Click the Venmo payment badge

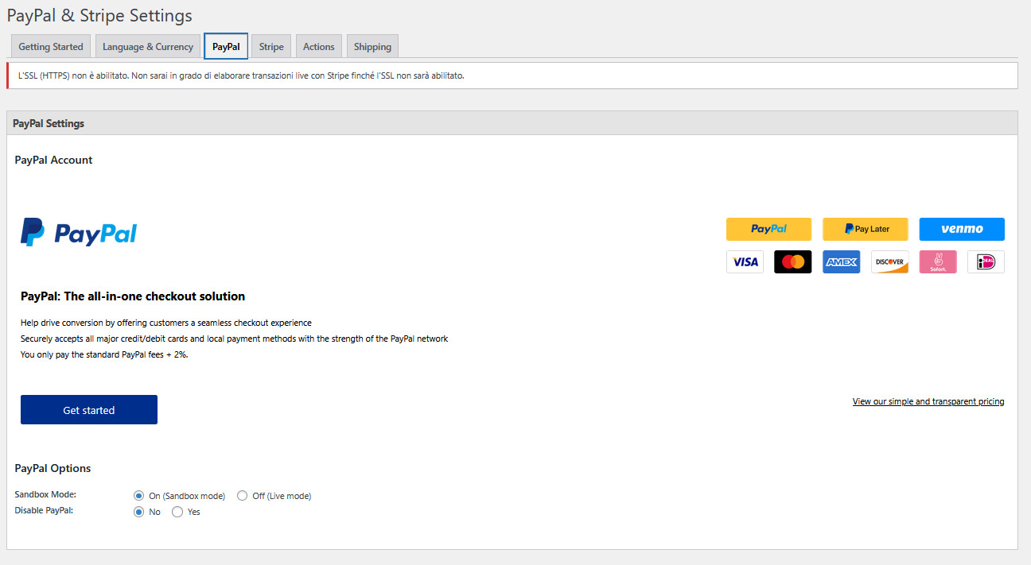962,229
